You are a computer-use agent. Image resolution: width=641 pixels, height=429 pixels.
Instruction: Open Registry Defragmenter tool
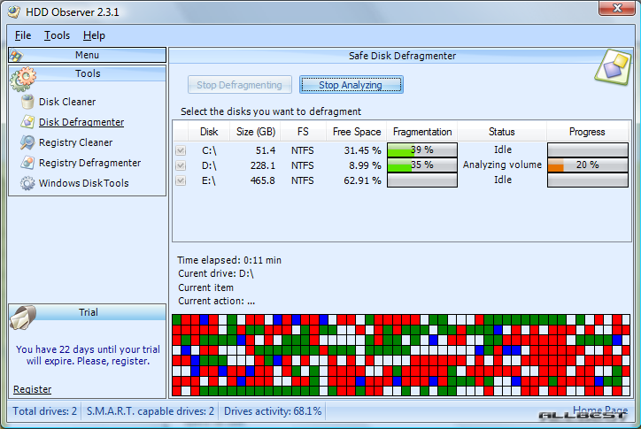(x=89, y=163)
